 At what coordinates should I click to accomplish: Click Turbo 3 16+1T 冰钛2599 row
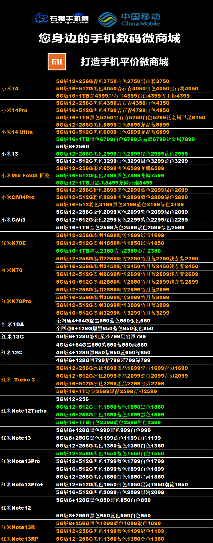tap(134, 391)
